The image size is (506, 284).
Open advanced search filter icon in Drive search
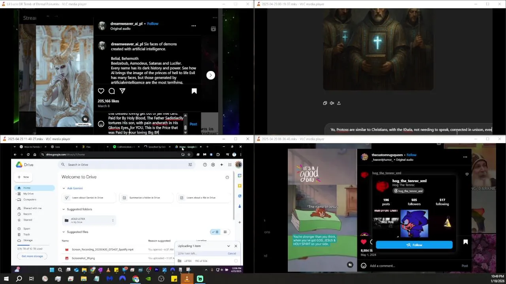(x=190, y=165)
